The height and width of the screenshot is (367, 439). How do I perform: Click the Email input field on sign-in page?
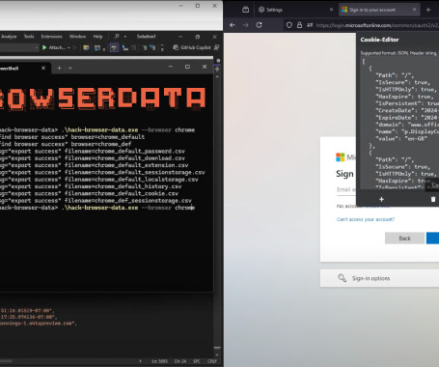346,189
